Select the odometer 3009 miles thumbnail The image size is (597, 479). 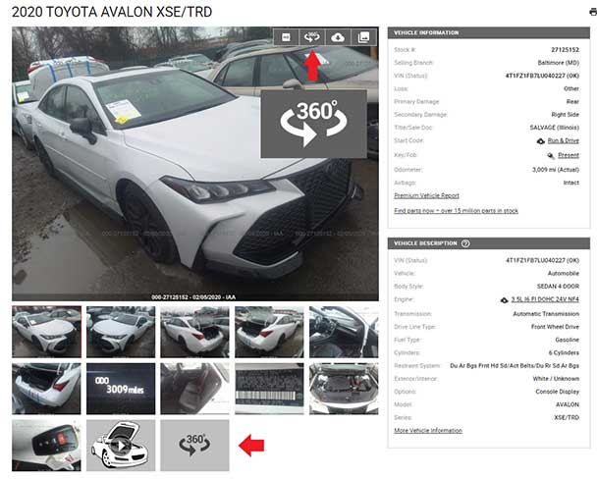(121, 389)
